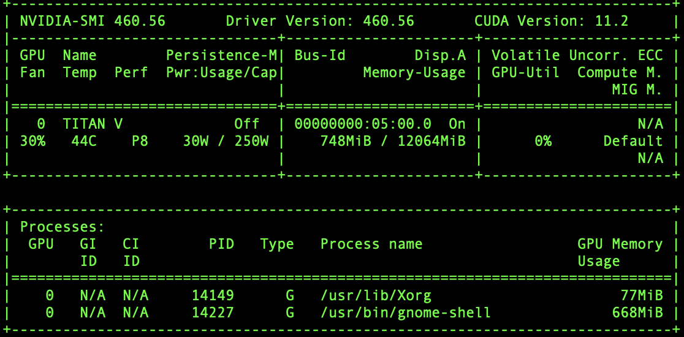Image resolution: width=684 pixels, height=337 pixels.
Task: Click the 0% GPU-Util value
Action: point(543,142)
